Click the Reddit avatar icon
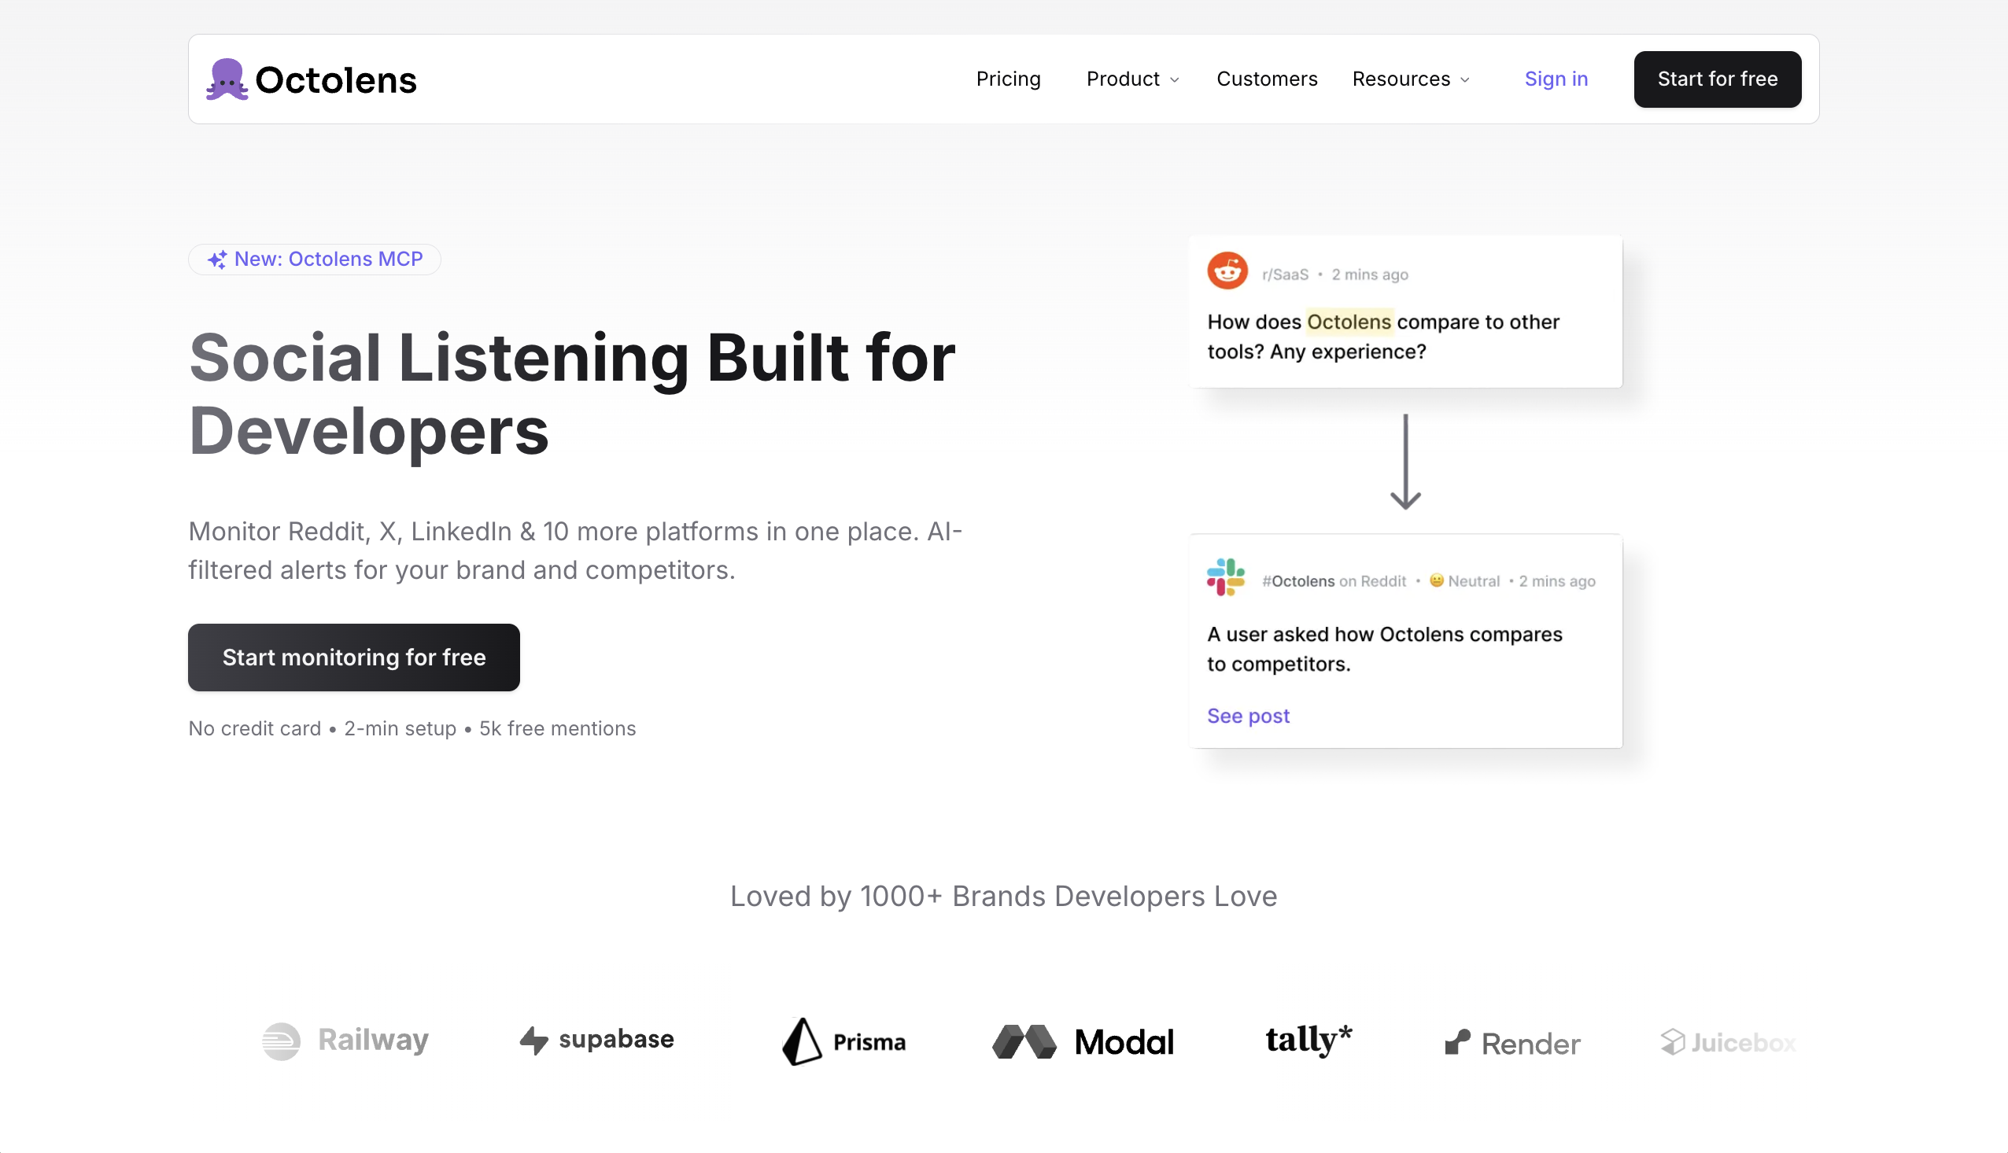This screenshot has width=2008, height=1153. tap(1227, 271)
